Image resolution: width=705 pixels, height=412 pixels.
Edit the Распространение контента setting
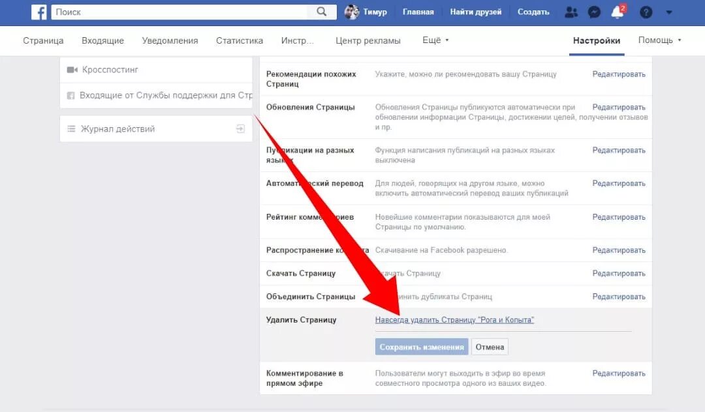click(x=619, y=250)
